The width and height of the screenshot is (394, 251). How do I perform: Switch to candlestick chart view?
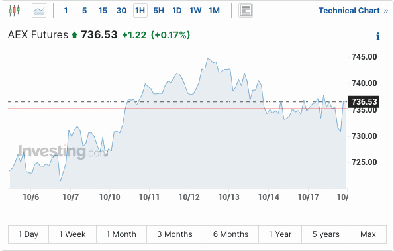(14, 11)
